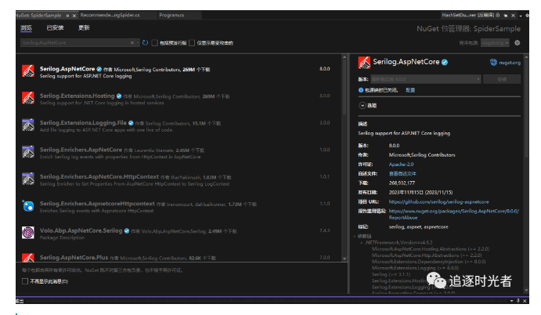Screen dimensions: 541x315
Task: Open the Apache-2.0 license link
Action: 401,165
